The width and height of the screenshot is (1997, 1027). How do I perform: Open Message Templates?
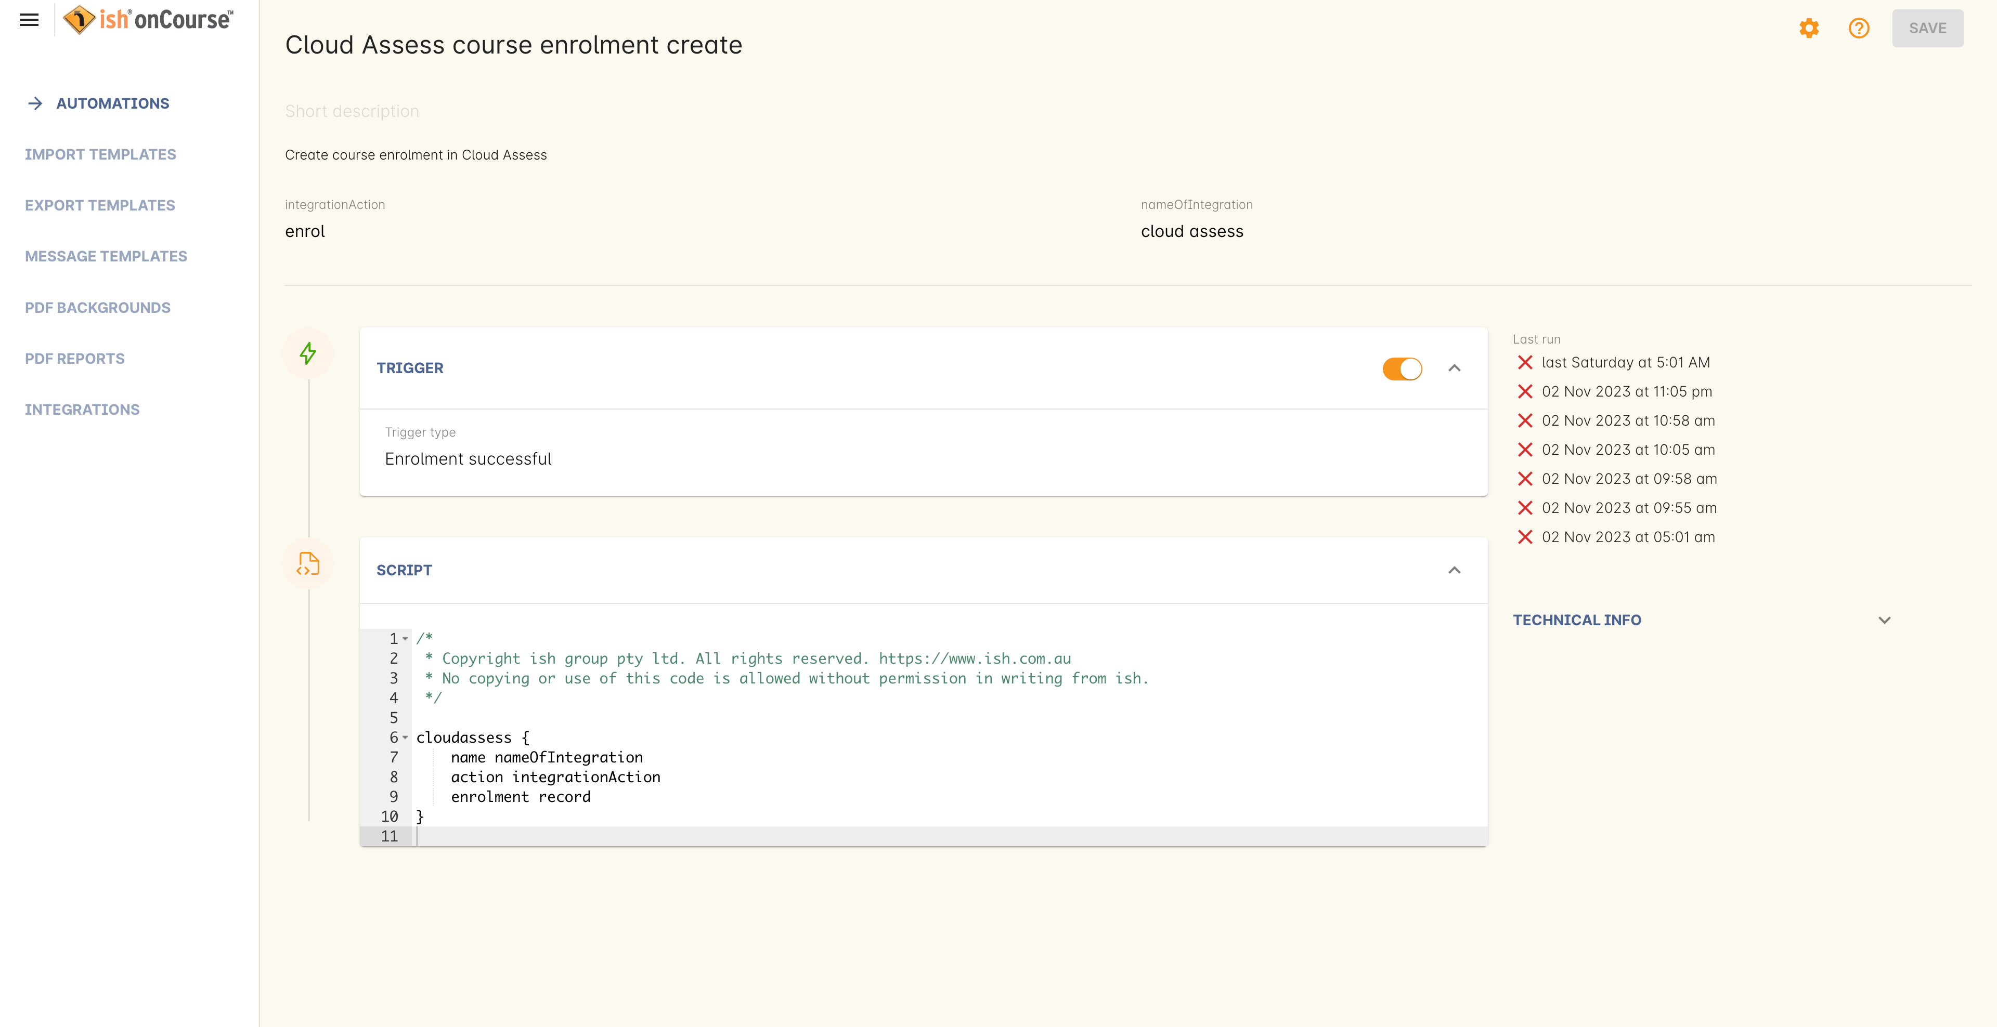[106, 256]
